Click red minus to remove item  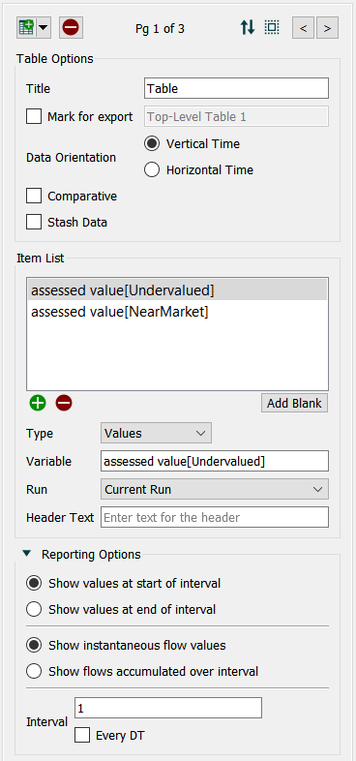(64, 403)
